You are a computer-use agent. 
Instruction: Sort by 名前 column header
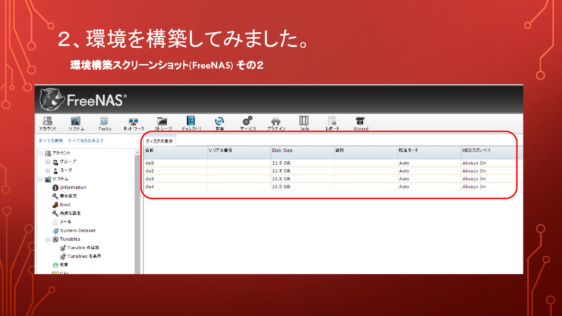[175, 153]
